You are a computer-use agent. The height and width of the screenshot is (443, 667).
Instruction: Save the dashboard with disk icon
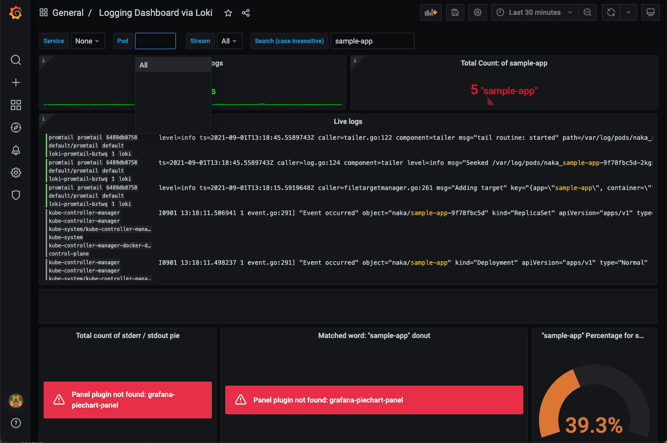click(455, 12)
